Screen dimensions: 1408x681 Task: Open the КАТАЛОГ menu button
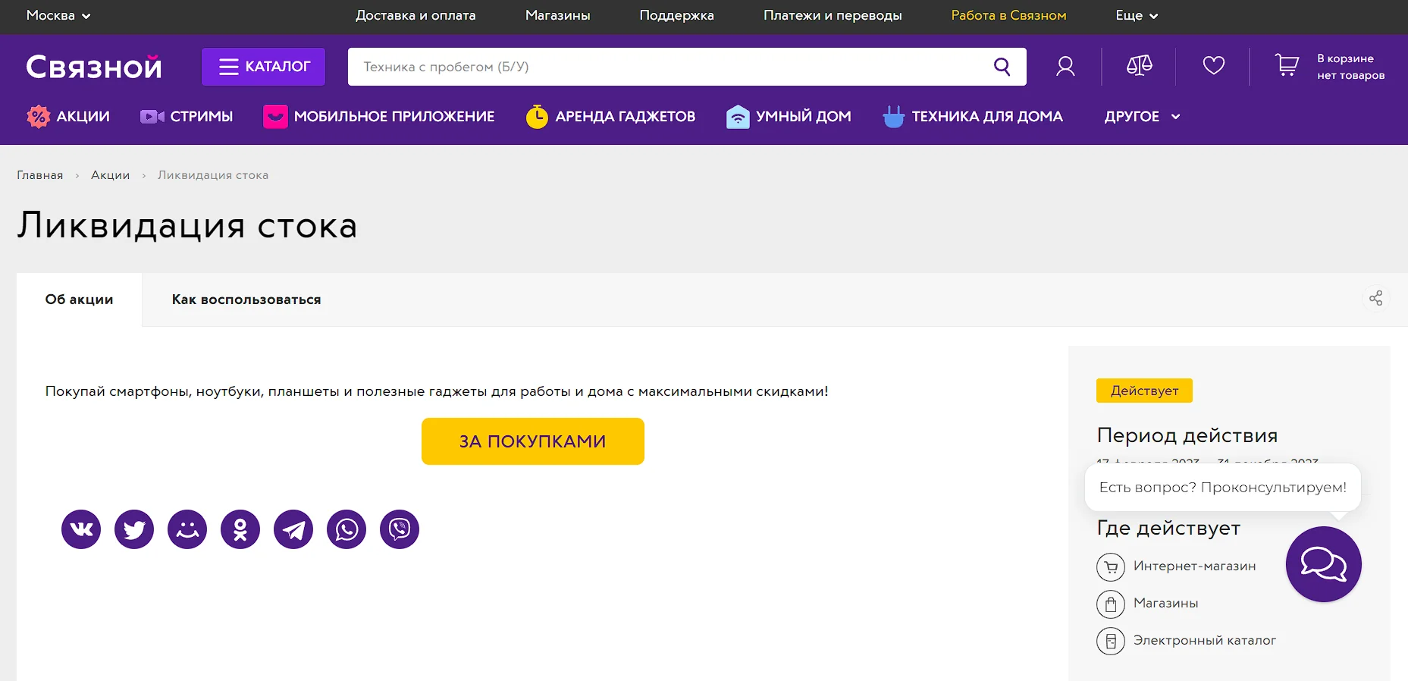tap(264, 67)
